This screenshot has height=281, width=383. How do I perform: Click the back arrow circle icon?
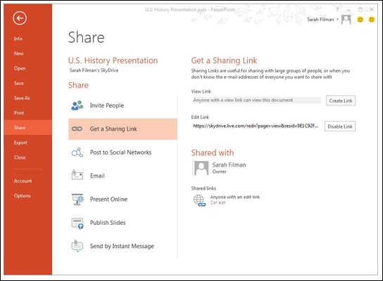pos(20,18)
